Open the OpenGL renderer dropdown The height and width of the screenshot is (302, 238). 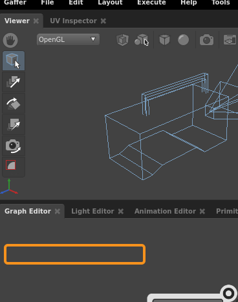[68, 39]
